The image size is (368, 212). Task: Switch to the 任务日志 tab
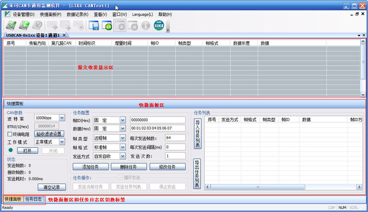pyautogui.click(x=34, y=199)
